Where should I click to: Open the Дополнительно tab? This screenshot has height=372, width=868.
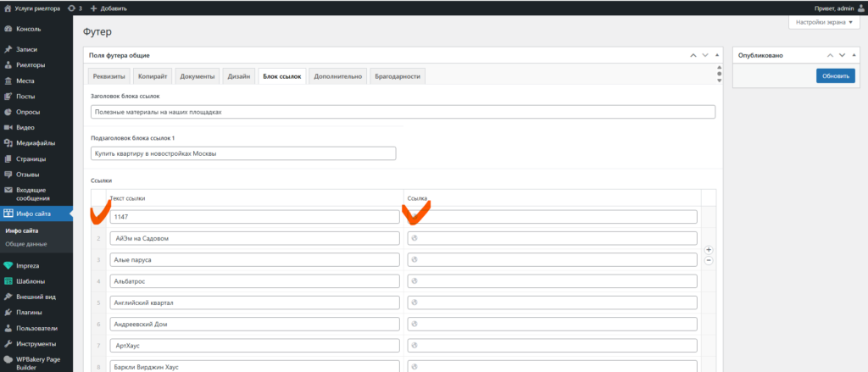point(337,76)
